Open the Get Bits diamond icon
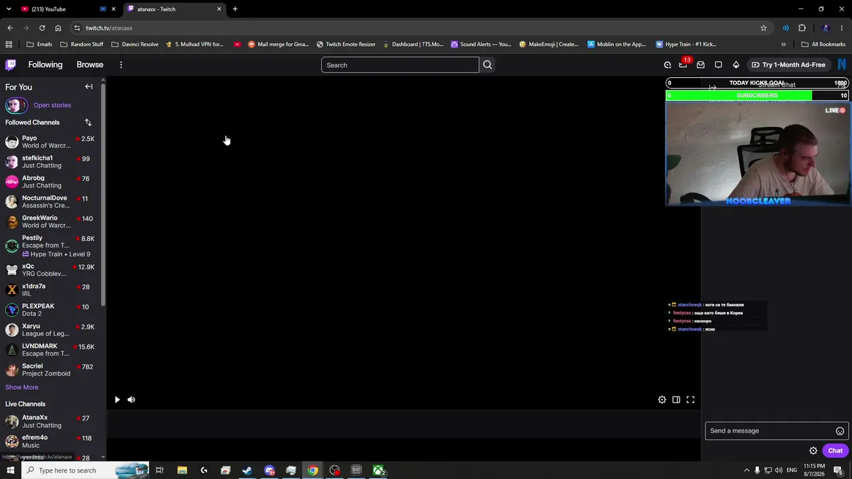Screen dimensions: 852x479 pyautogui.click(x=736, y=65)
